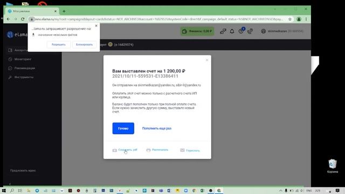Open the chat messages icon in header
This screenshot has width=345, height=194.
pyautogui.click(x=223, y=31)
